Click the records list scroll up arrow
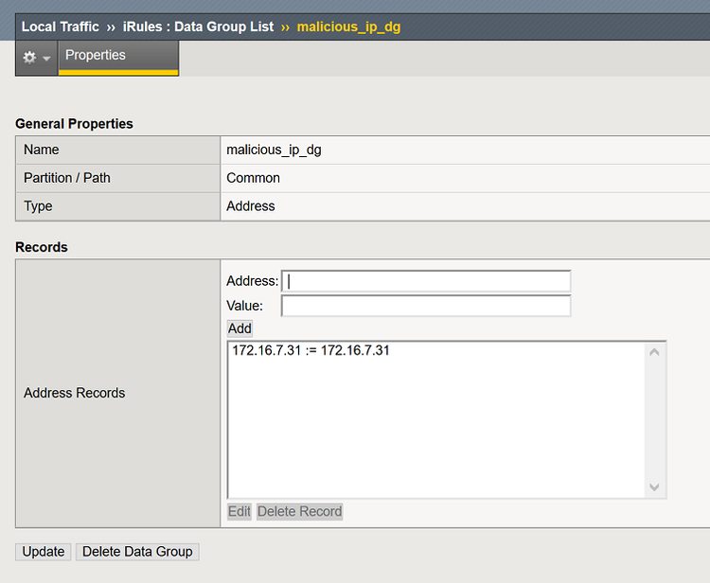Image resolution: width=710 pixels, height=583 pixels. pyautogui.click(x=654, y=352)
